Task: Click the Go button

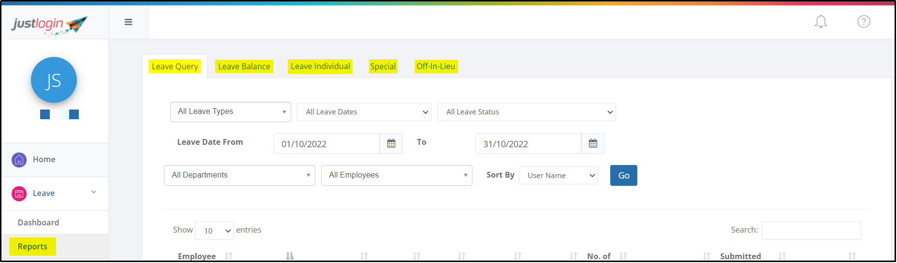Action: (624, 176)
